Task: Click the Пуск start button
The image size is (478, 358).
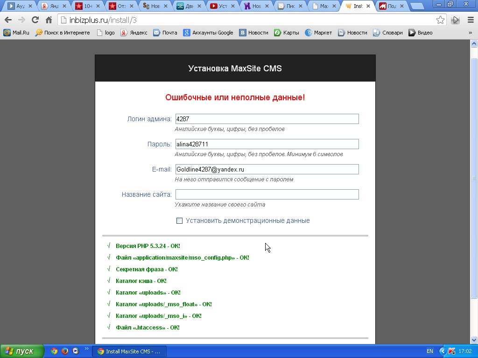Action: pos(22,351)
